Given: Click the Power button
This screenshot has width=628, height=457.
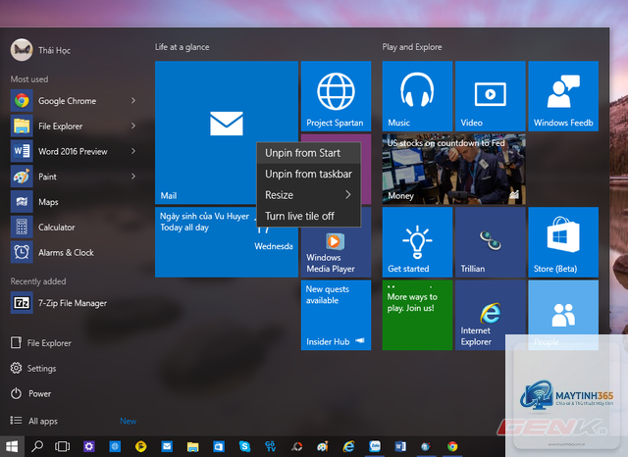Looking at the screenshot, I should [x=31, y=393].
